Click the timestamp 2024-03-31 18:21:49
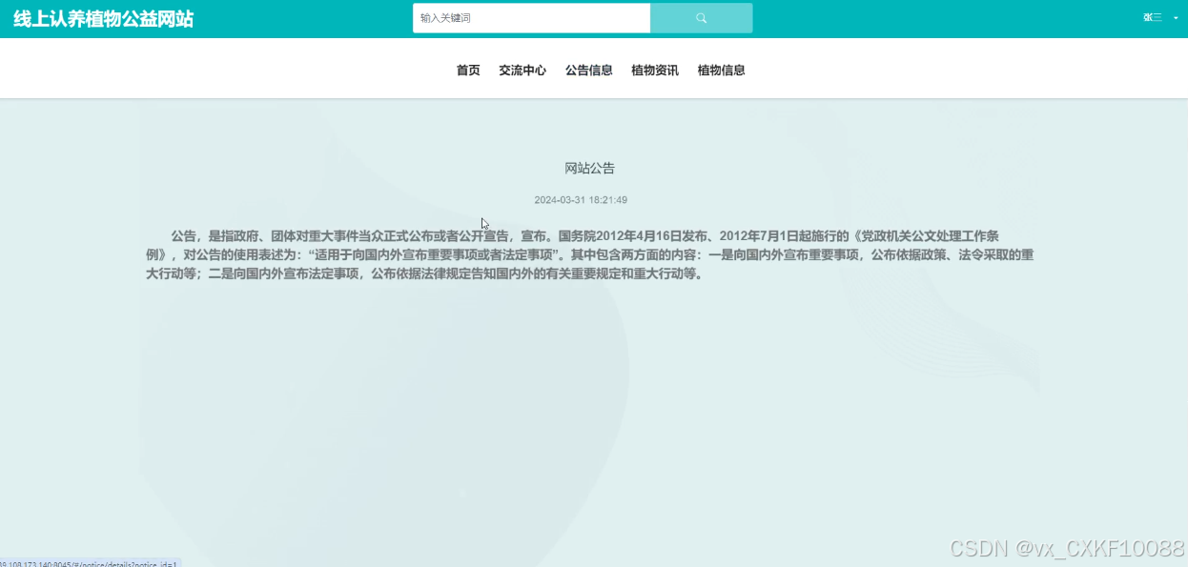 pos(581,200)
